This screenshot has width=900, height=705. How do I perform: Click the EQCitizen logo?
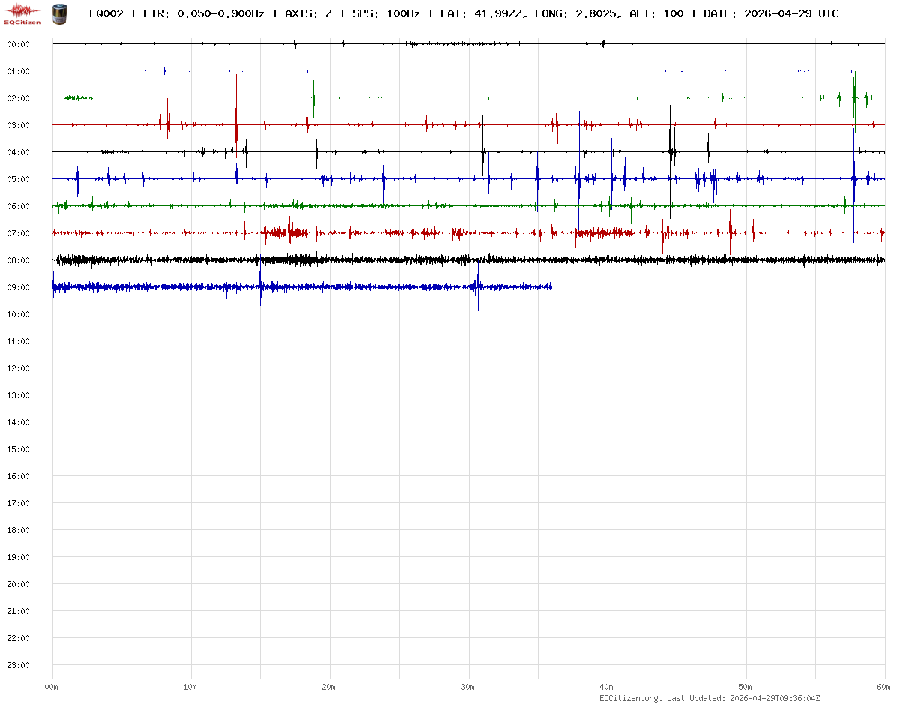(22, 13)
